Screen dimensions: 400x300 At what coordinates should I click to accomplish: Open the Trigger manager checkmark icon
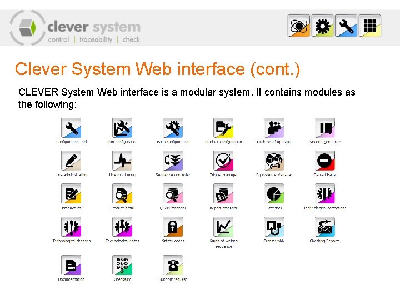pyautogui.click(x=223, y=161)
